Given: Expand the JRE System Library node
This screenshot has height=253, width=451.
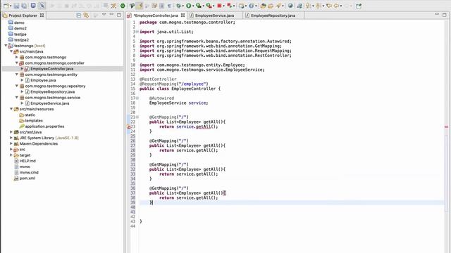Looking at the screenshot, I should point(11,138).
